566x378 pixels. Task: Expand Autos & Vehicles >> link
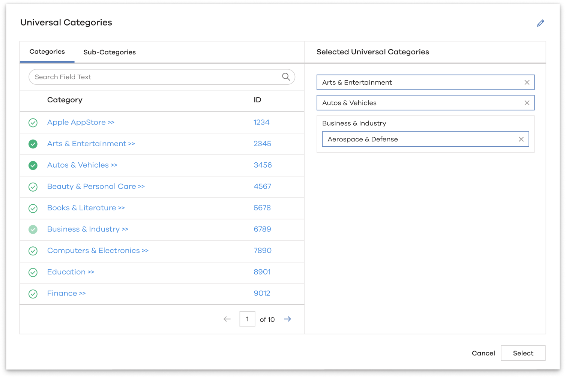point(82,165)
